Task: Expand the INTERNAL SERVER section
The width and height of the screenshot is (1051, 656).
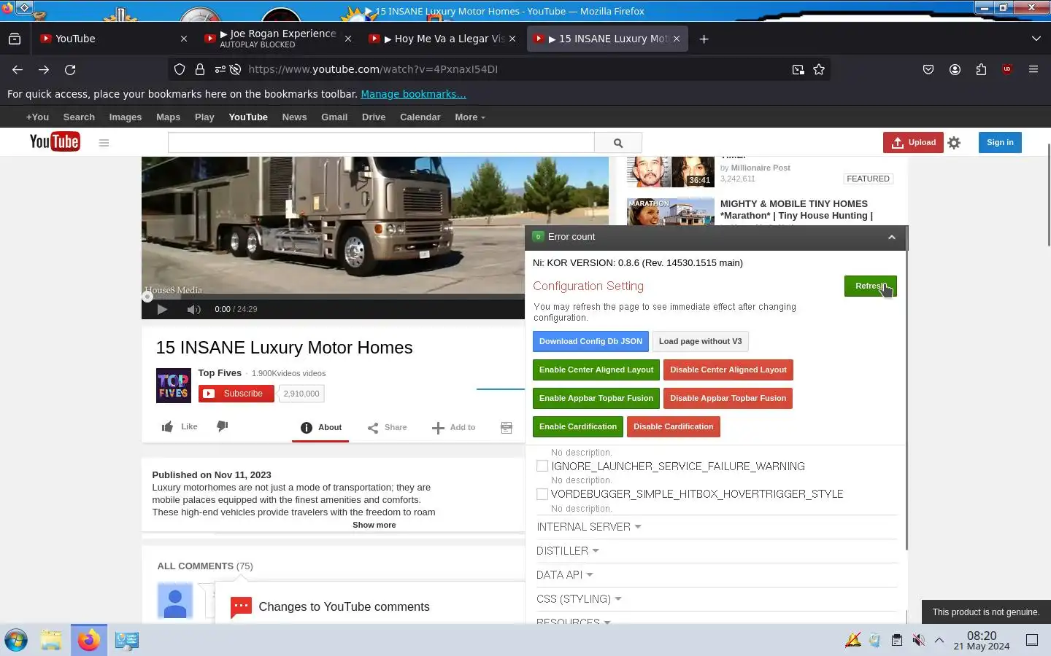Action: (x=589, y=527)
